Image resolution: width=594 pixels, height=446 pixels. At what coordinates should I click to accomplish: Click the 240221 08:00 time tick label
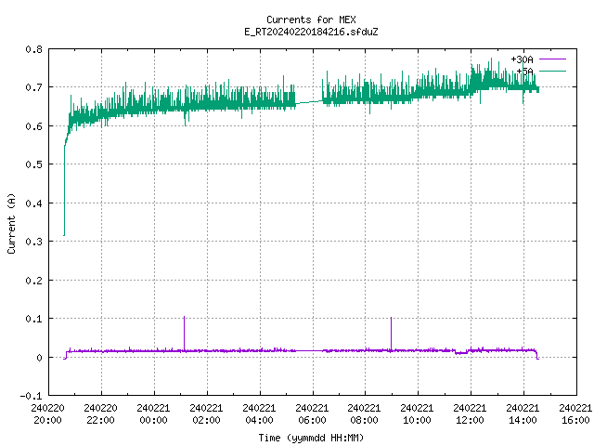point(365,414)
